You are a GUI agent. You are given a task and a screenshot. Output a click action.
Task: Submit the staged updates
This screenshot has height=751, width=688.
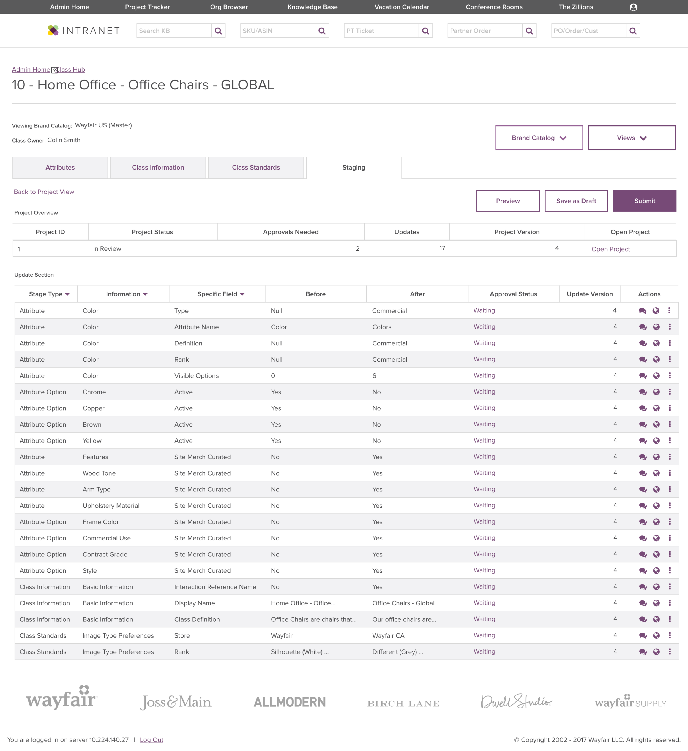[645, 201]
